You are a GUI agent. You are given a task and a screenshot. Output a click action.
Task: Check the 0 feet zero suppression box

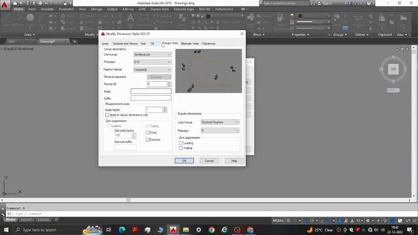click(x=148, y=133)
